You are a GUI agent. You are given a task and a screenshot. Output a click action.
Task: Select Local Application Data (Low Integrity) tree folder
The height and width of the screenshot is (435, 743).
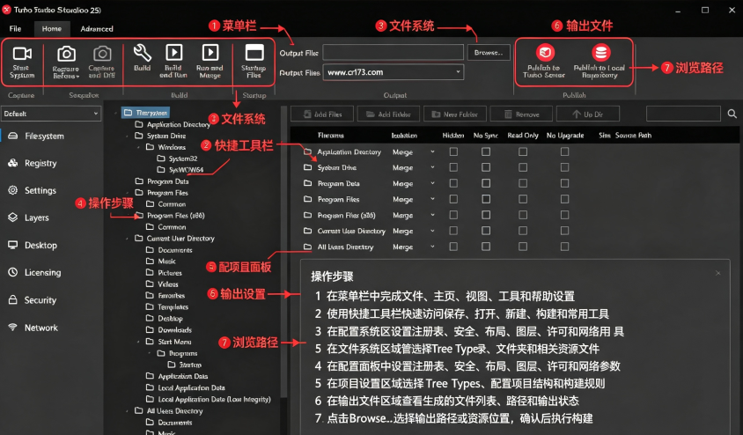click(209, 399)
